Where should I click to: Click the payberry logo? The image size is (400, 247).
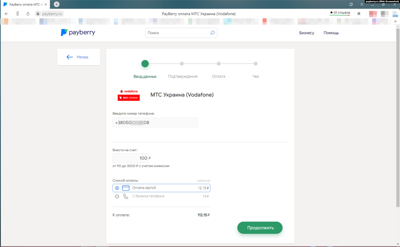click(78, 32)
